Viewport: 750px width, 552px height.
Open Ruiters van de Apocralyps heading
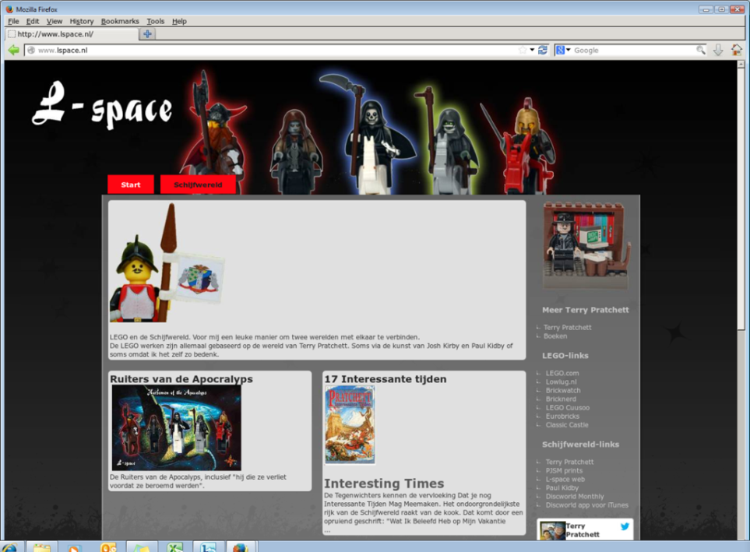181,379
